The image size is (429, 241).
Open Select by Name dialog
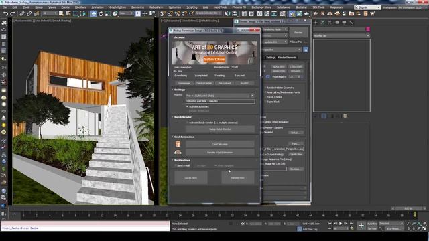point(68,13)
